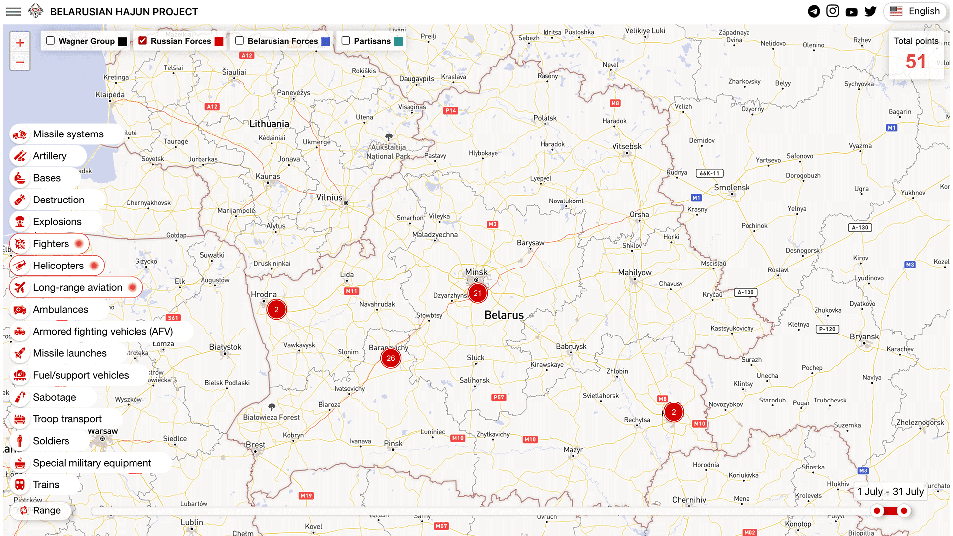Click the Hajun project logo
This screenshot has height=536, width=953.
click(35, 11)
